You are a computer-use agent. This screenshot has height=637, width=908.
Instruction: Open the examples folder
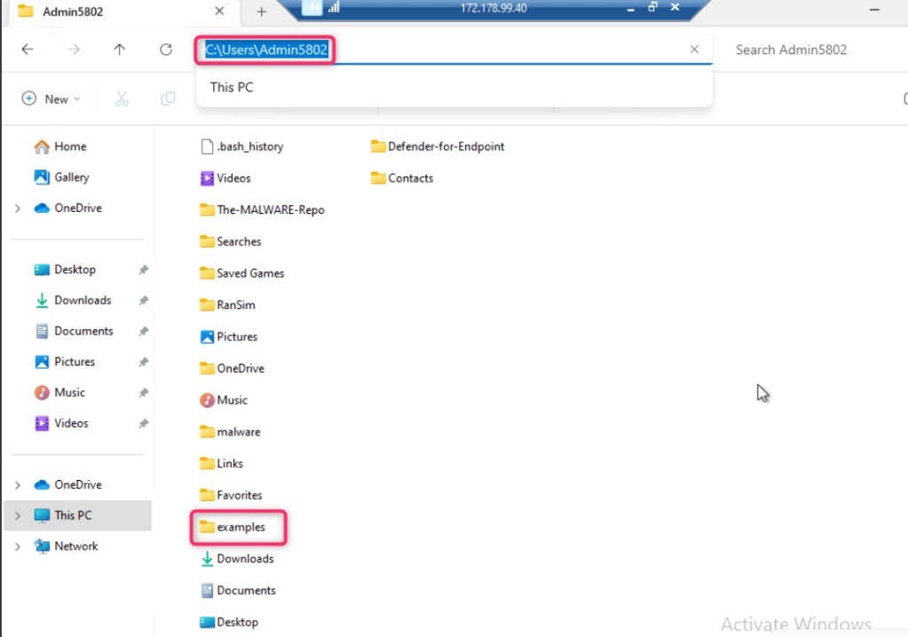tap(240, 527)
